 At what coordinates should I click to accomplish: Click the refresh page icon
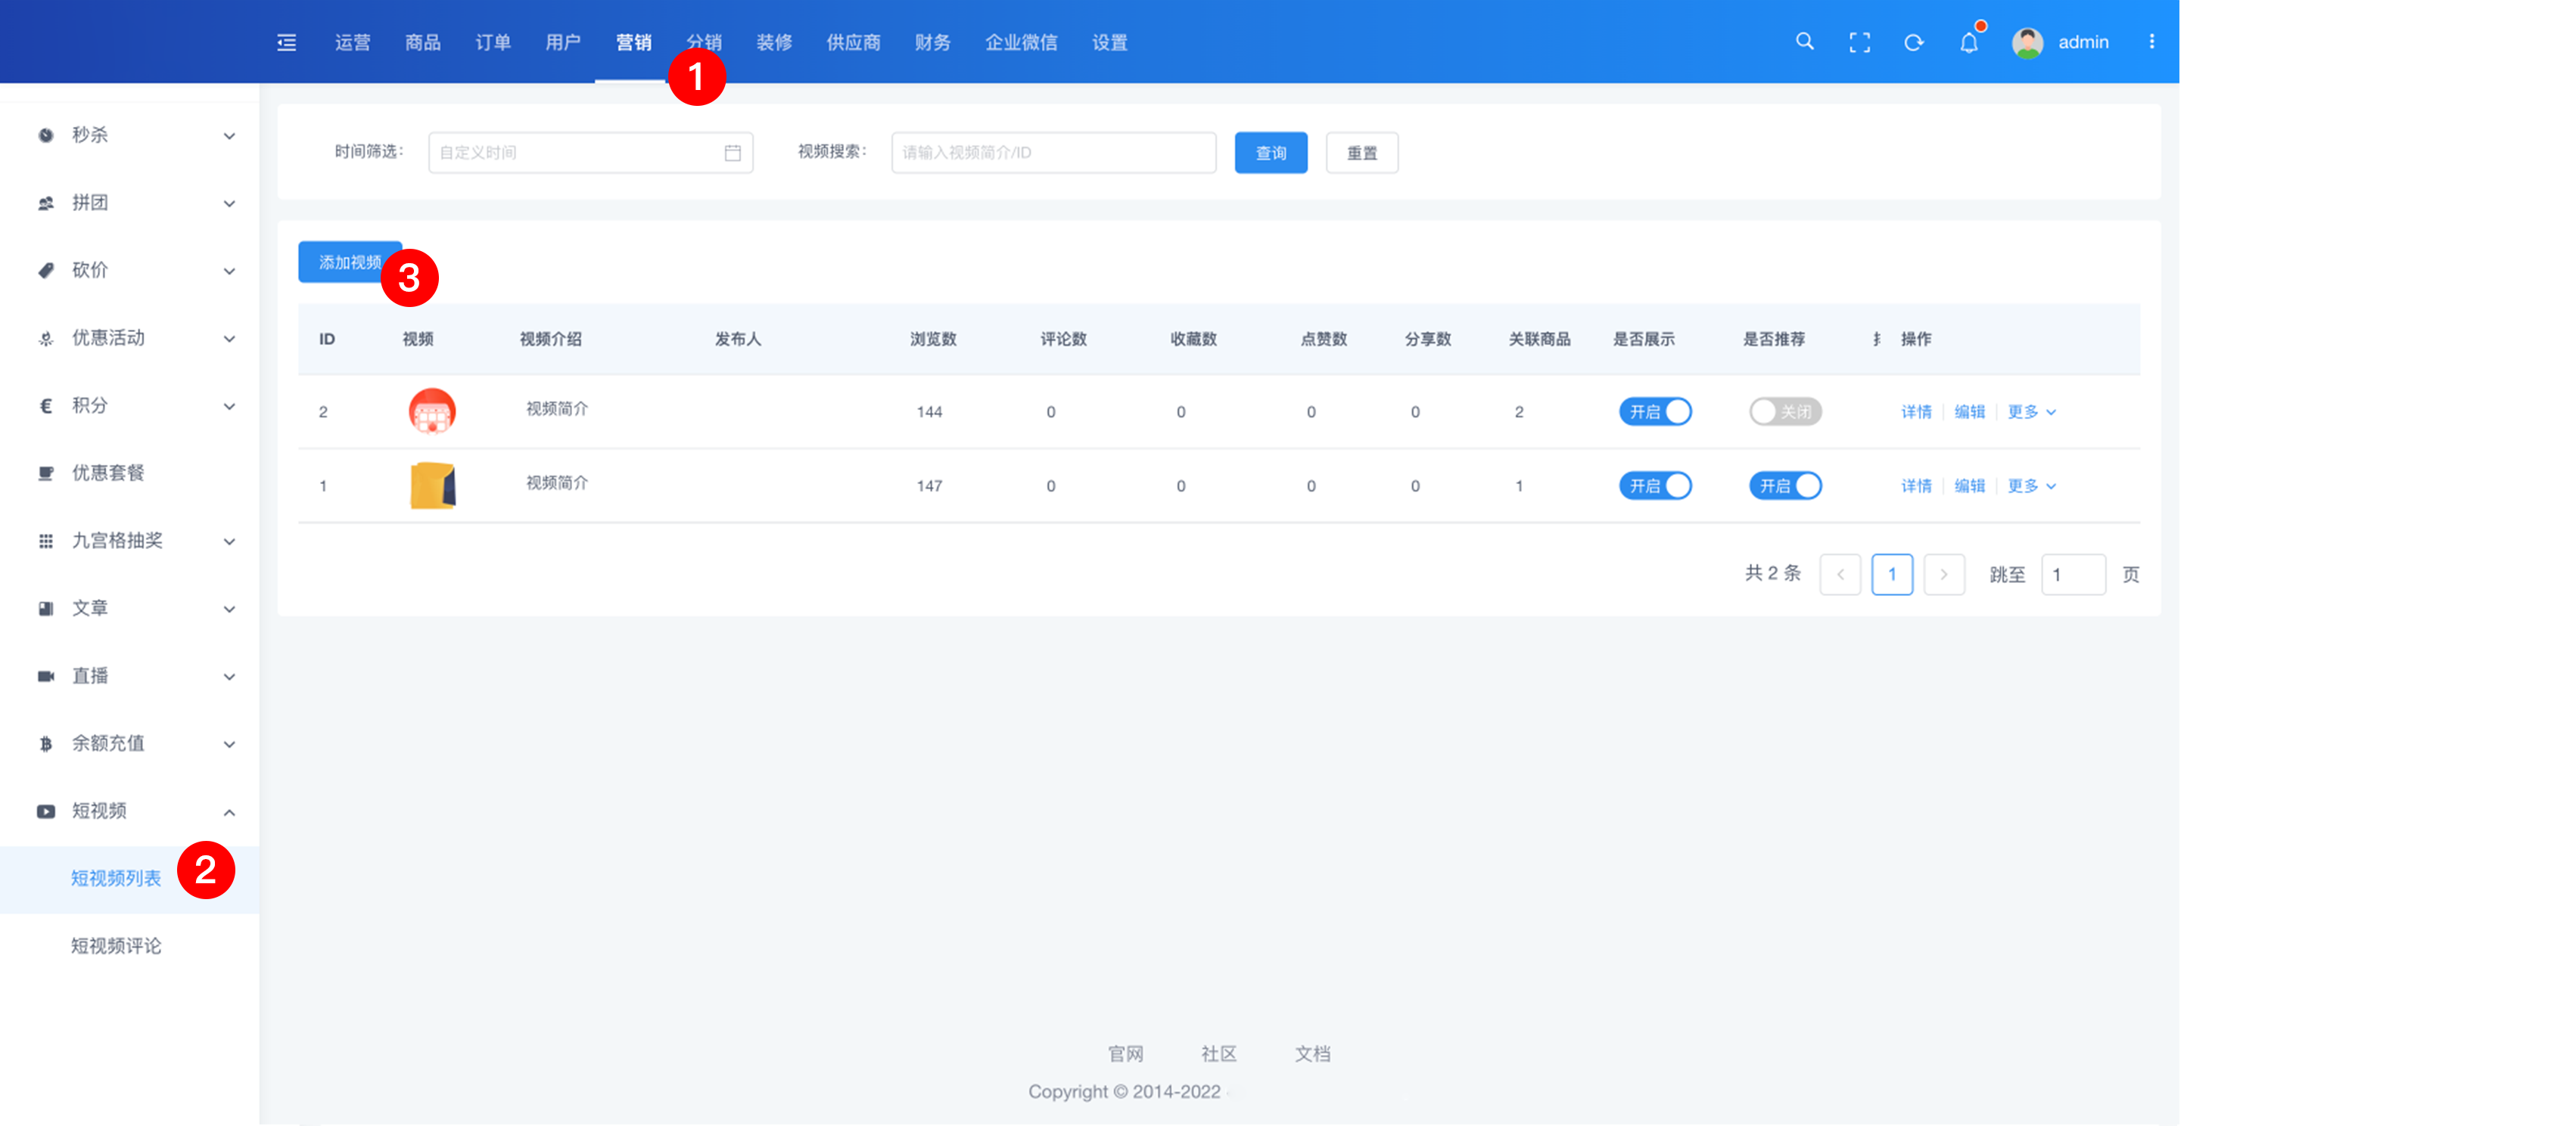pyautogui.click(x=1913, y=42)
